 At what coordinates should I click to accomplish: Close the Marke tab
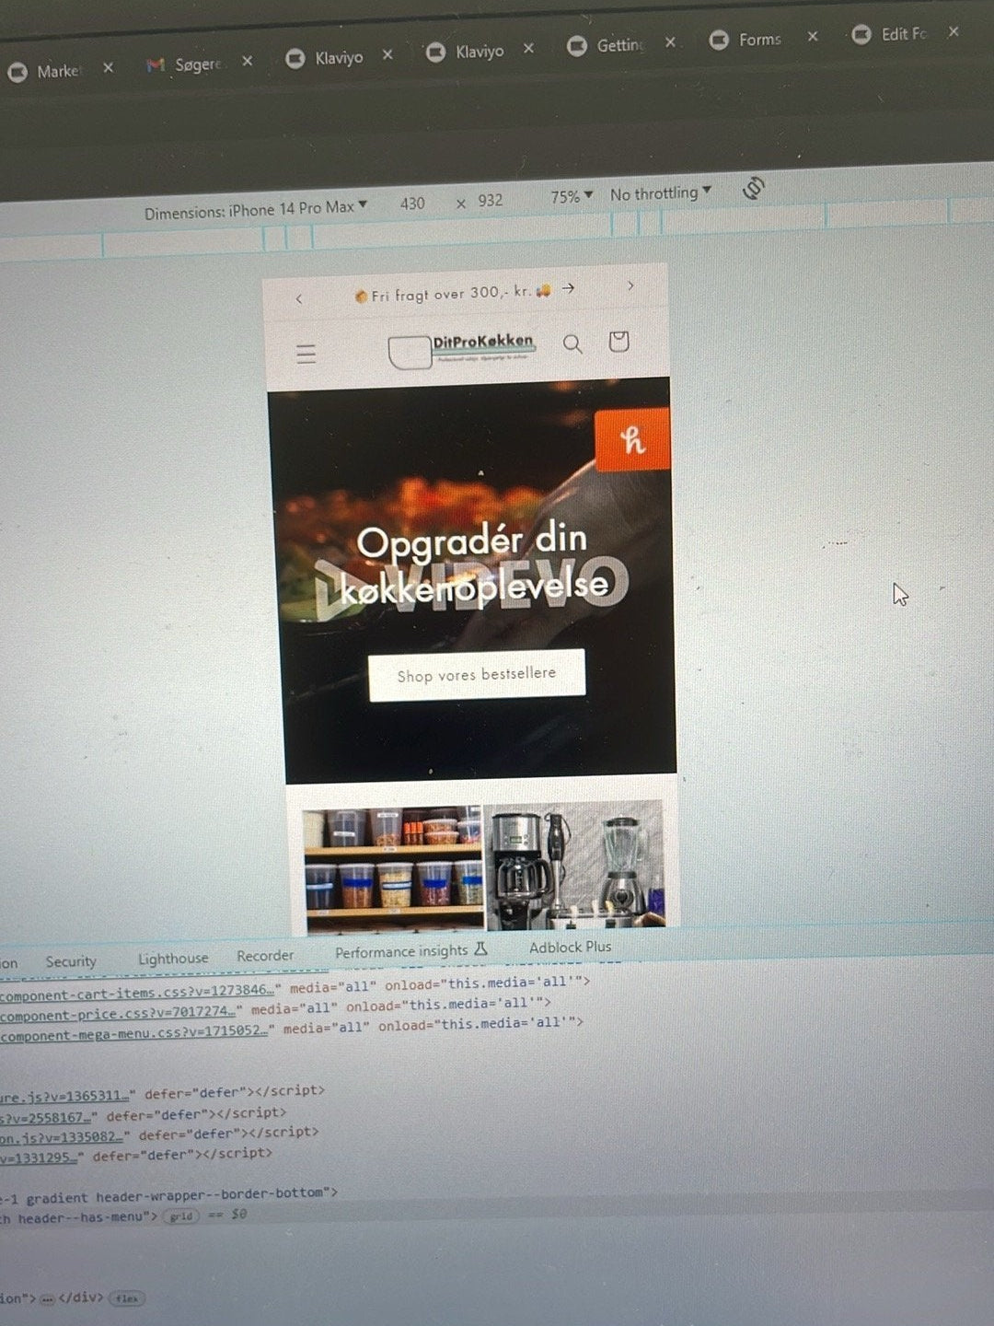108,68
